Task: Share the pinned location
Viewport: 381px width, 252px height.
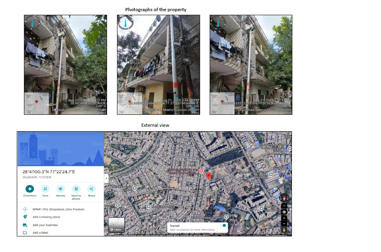Action: (x=91, y=189)
